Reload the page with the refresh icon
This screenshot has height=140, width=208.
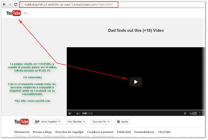coord(16,5)
